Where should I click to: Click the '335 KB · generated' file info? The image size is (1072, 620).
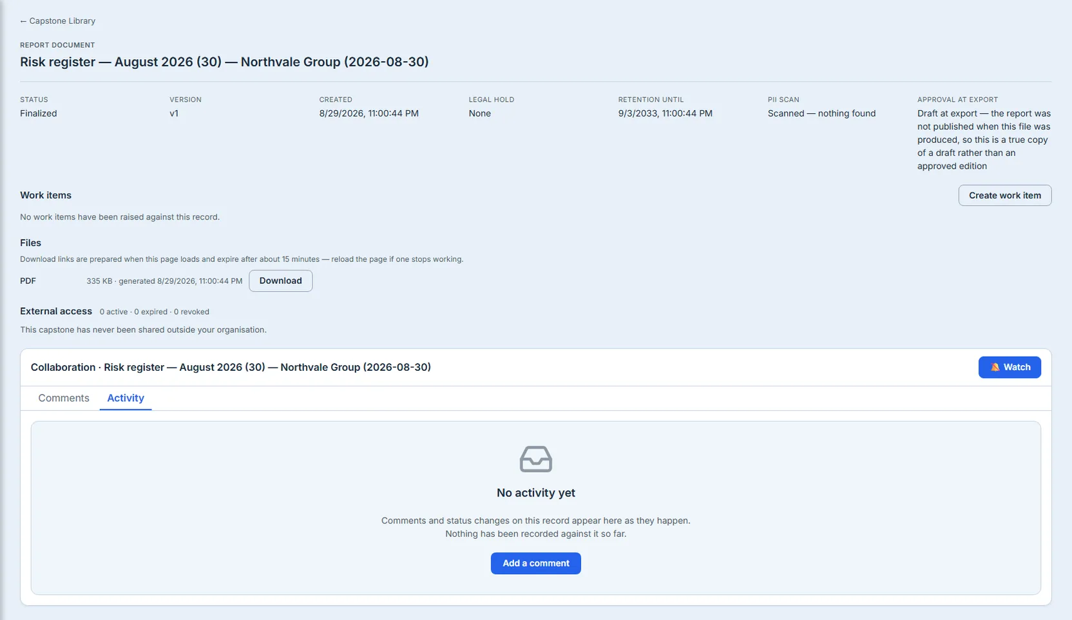pos(164,281)
